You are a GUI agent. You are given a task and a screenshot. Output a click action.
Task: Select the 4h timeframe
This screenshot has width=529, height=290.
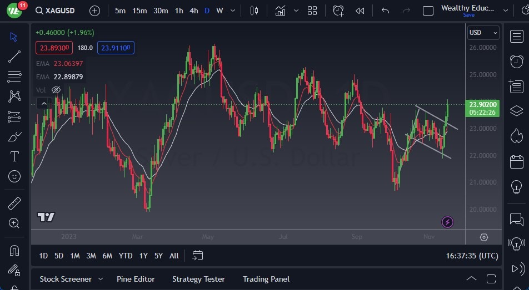click(x=193, y=11)
